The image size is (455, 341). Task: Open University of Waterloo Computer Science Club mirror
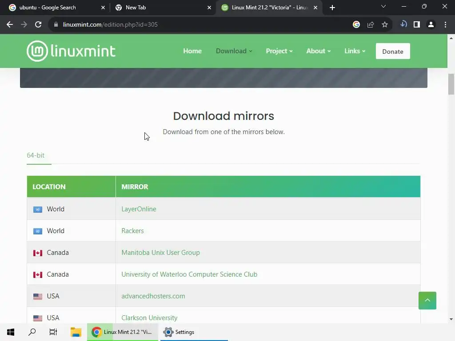189,274
